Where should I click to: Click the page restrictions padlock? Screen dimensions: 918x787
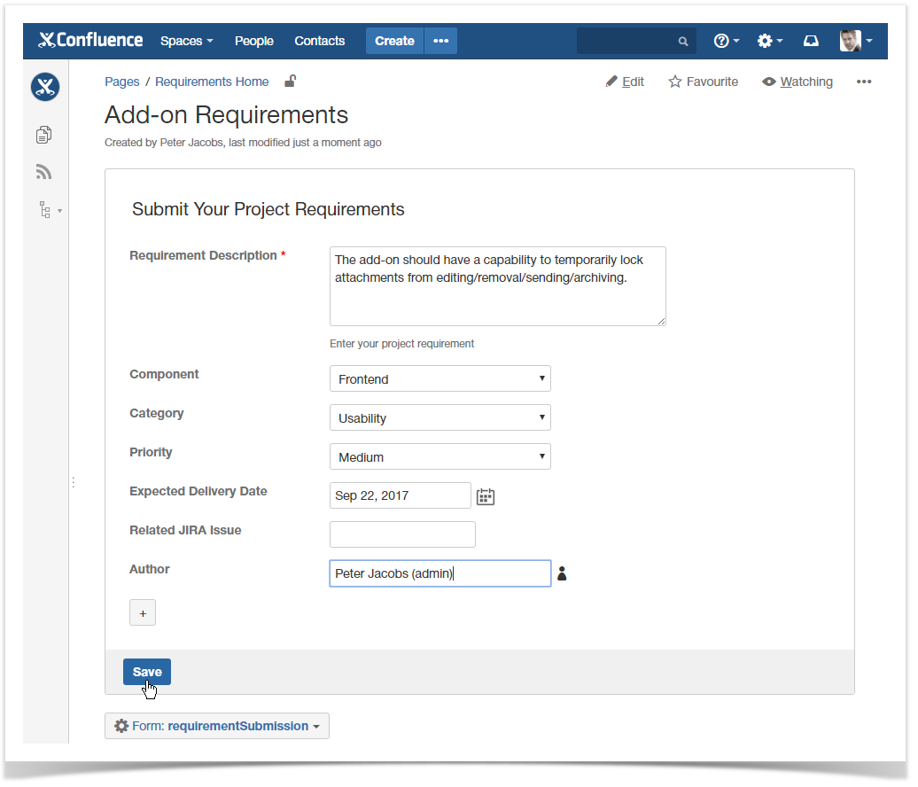(x=290, y=81)
